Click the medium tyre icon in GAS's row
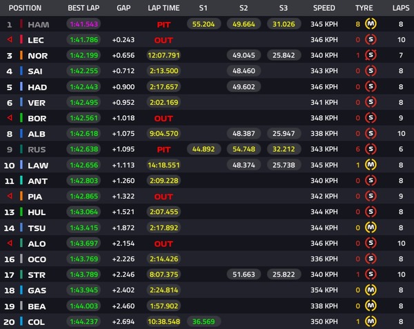 tap(371, 290)
